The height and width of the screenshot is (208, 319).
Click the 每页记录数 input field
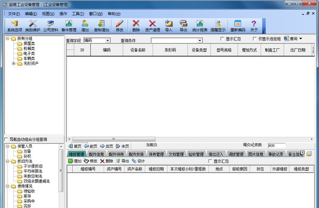click(276, 146)
